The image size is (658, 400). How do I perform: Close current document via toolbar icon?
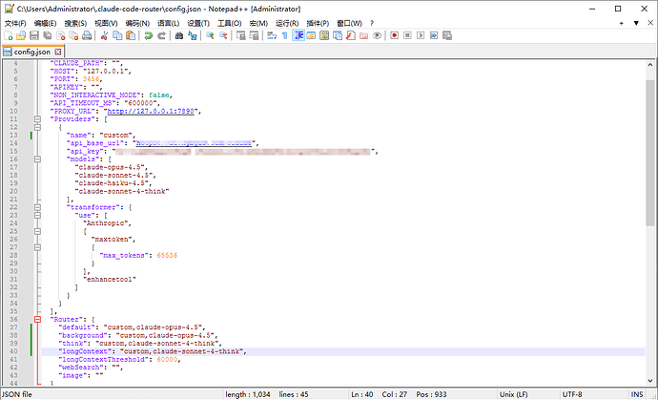pyautogui.click(x=61, y=35)
